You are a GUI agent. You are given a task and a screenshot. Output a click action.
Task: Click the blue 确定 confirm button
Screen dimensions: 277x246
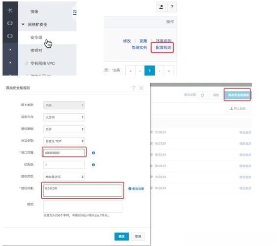pyautogui.click(x=121, y=236)
